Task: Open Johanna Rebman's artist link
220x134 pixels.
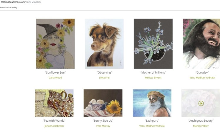Action: tap(54, 126)
